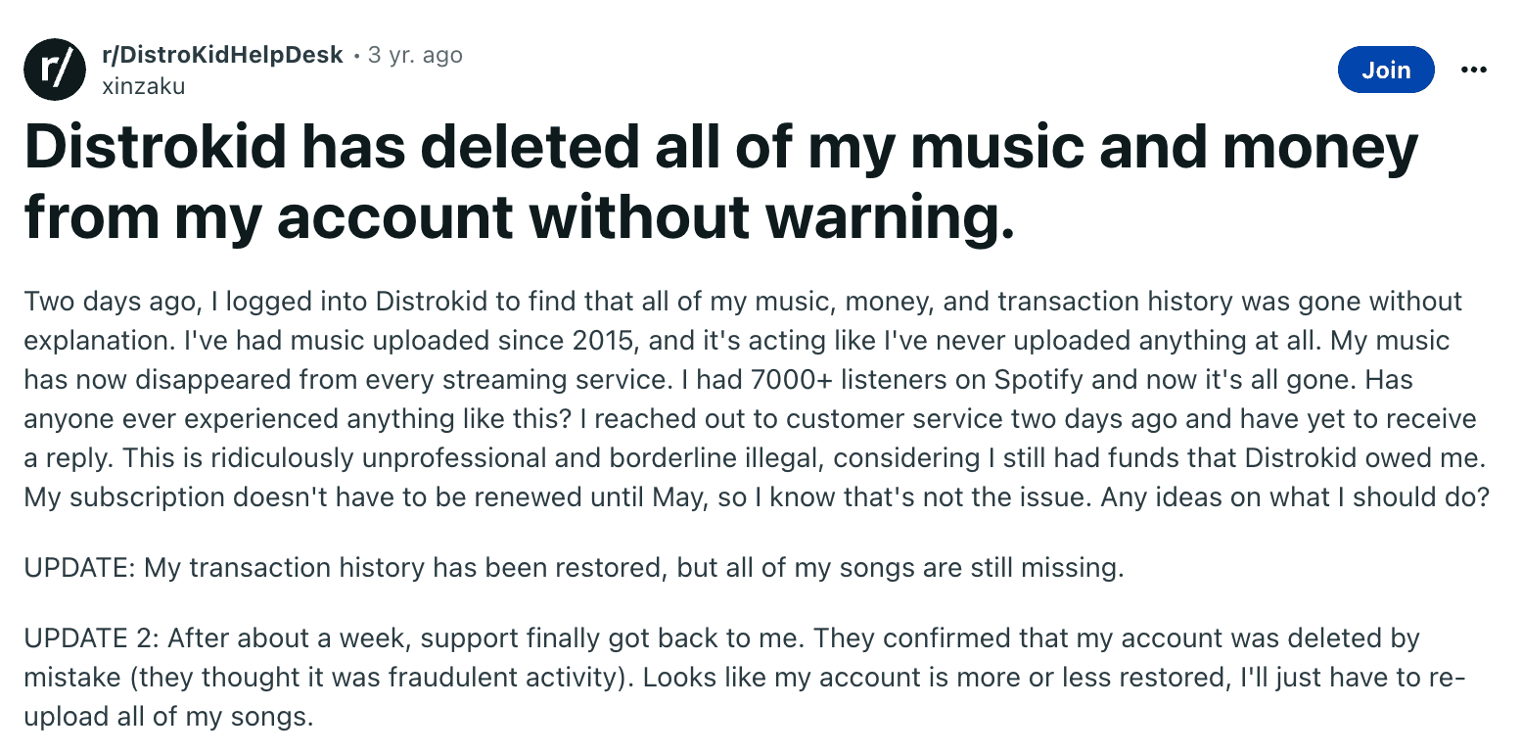Click the post title starting 'Distrokid has deleted'
1522x754 pixels.
[720, 181]
